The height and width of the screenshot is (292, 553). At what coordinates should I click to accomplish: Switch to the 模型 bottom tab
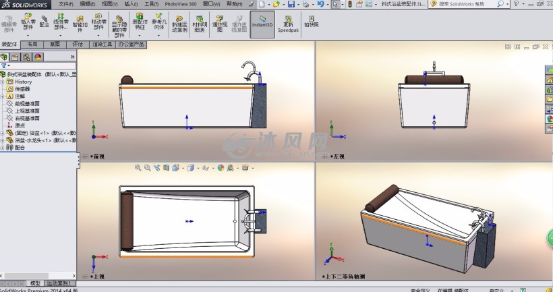click(35, 283)
